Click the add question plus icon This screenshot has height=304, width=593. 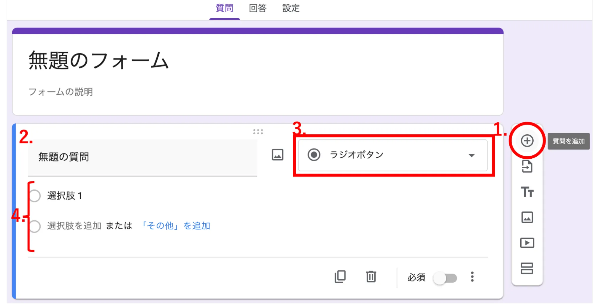[x=527, y=141]
